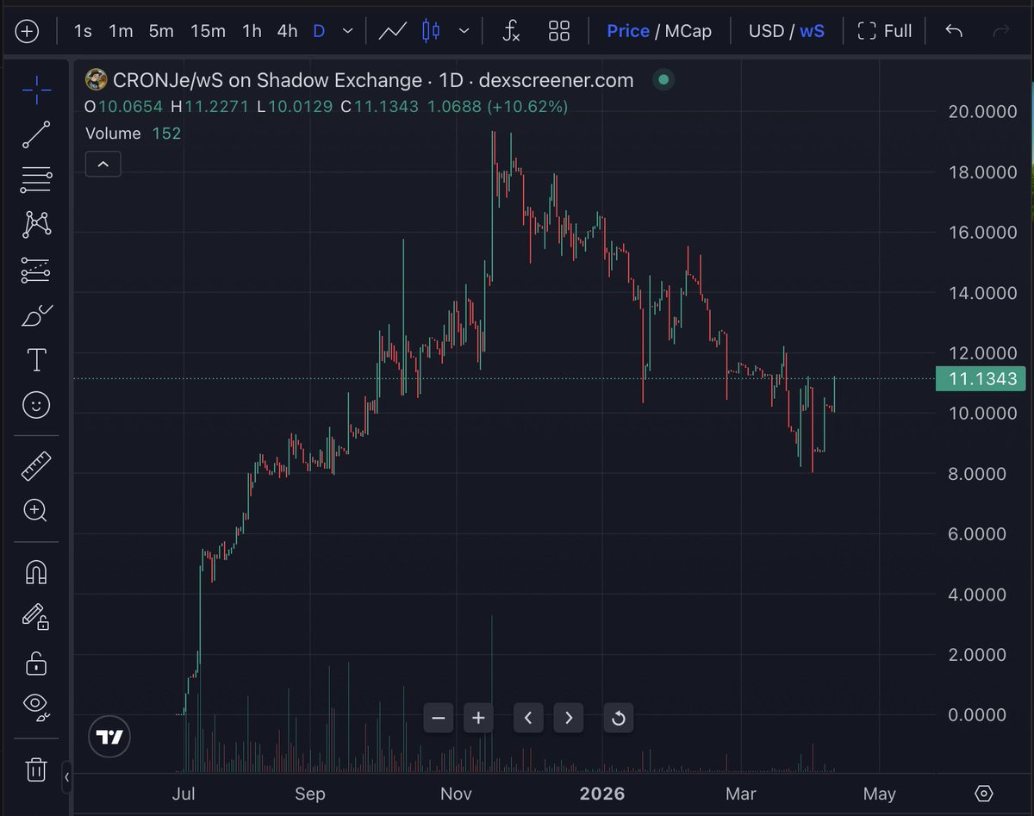The height and width of the screenshot is (816, 1034).
Task: Activate the zoom in tool
Action: click(x=35, y=511)
